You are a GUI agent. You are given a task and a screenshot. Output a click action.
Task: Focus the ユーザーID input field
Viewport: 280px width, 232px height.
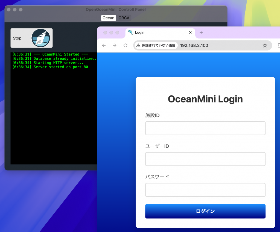[205, 159]
